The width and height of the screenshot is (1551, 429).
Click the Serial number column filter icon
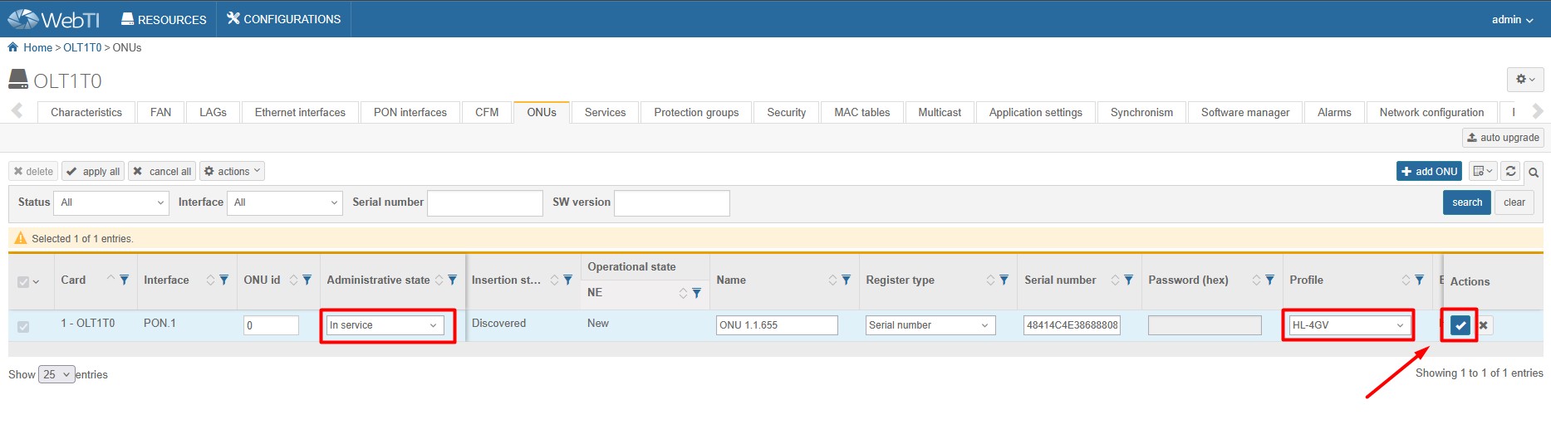point(1128,280)
